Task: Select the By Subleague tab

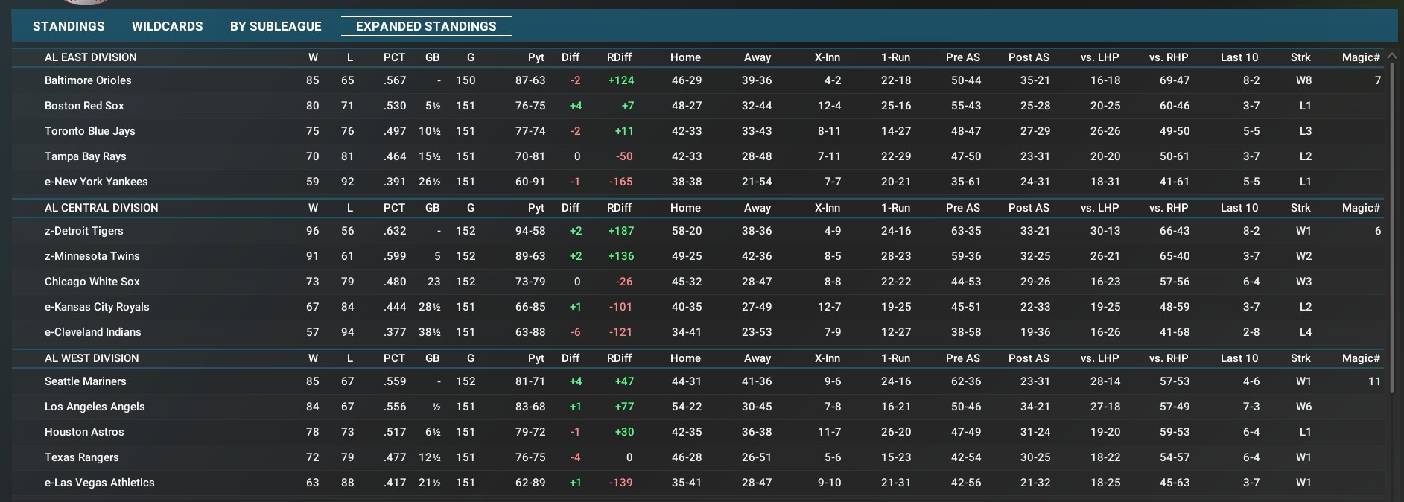Action: tap(276, 26)
